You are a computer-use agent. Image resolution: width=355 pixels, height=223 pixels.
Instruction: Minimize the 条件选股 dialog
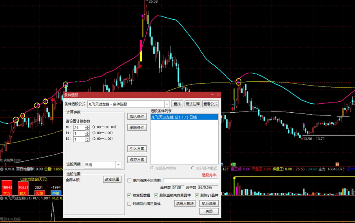click(212, 95)
